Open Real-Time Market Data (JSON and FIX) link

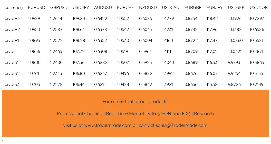click(148, 114)
